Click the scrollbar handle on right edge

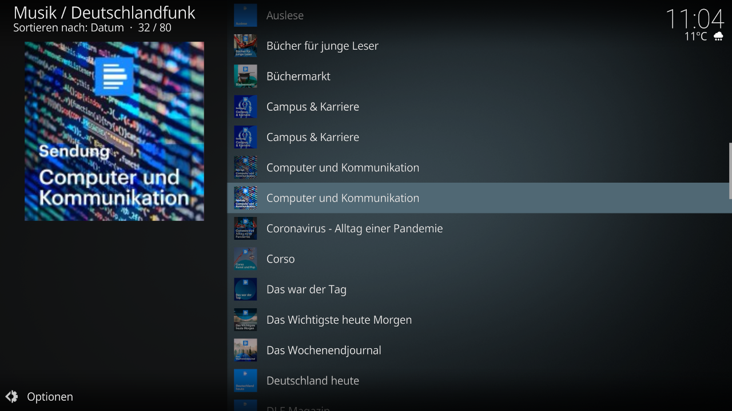point(730,171)
